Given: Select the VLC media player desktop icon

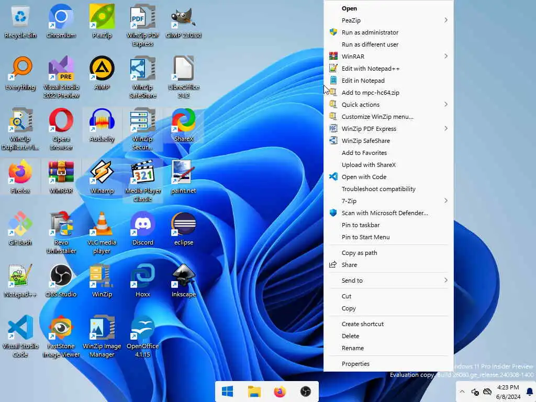Looking at the screenshot, I should coord(102,232).
